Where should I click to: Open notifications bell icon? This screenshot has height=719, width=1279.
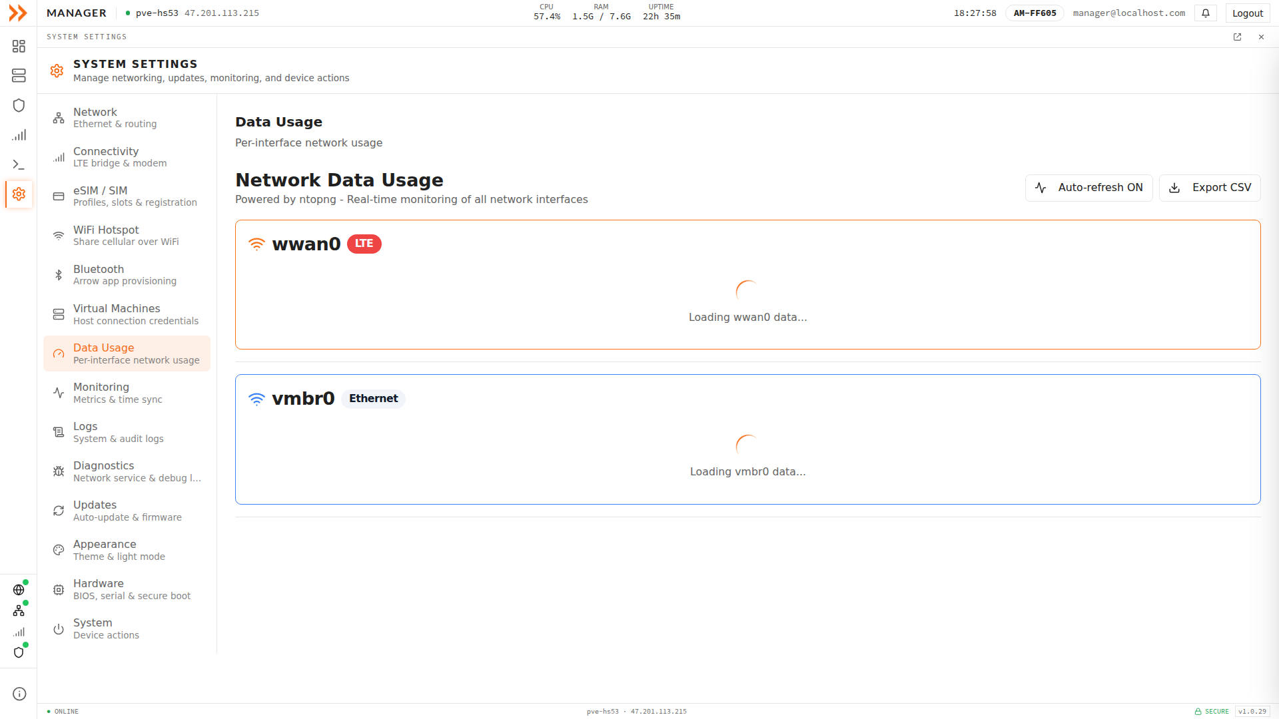pos(1206,13)
